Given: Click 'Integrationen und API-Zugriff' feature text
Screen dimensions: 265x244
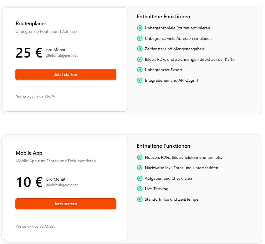Looking at the screenshot, I should pos(171,80).
